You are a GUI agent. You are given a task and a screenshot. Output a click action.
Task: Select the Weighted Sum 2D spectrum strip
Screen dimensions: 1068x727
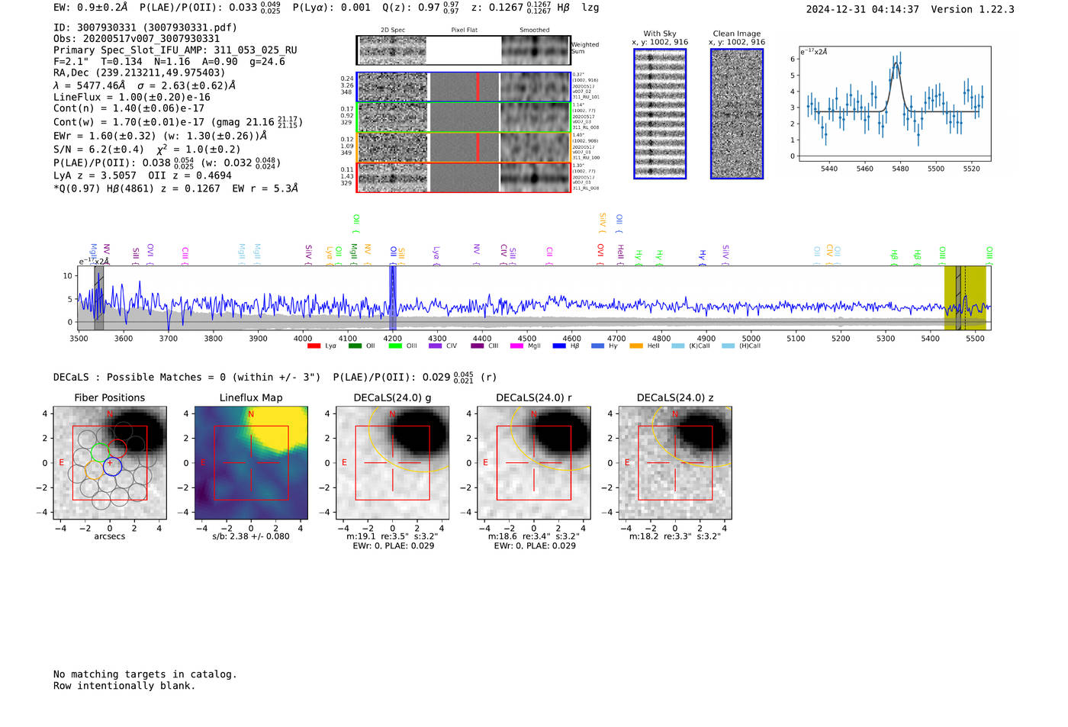tap(463, 50)
